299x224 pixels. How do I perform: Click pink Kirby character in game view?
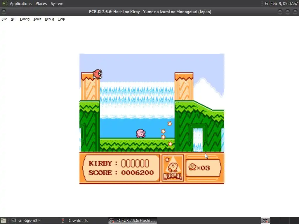click(x=141, y=133)
